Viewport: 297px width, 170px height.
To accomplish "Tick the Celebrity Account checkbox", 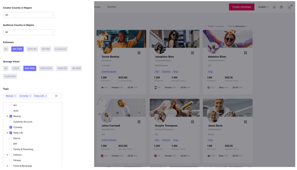I will click(x=11, y=122).
